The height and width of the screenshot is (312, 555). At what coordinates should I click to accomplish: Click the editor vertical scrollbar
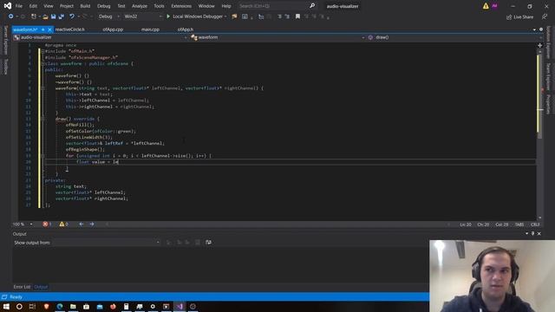[x=539, y=134]
